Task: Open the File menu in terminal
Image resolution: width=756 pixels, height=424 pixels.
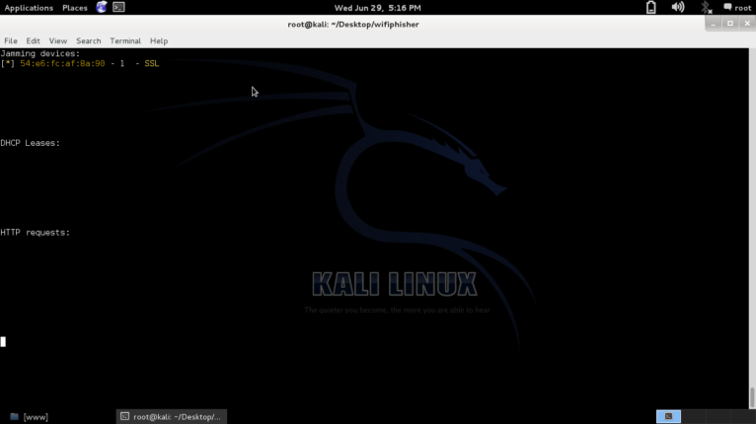Action: (11, 40)
